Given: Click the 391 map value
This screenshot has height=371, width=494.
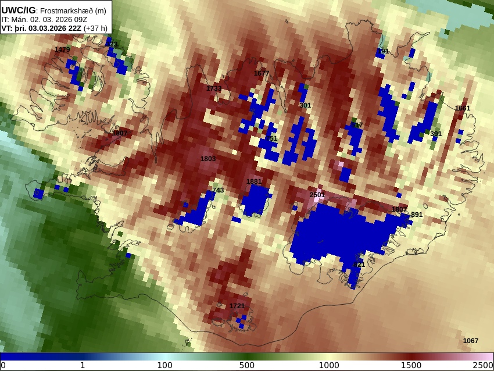Looking at the screenshot, I should pyautogui.click(x=436, y=134).
